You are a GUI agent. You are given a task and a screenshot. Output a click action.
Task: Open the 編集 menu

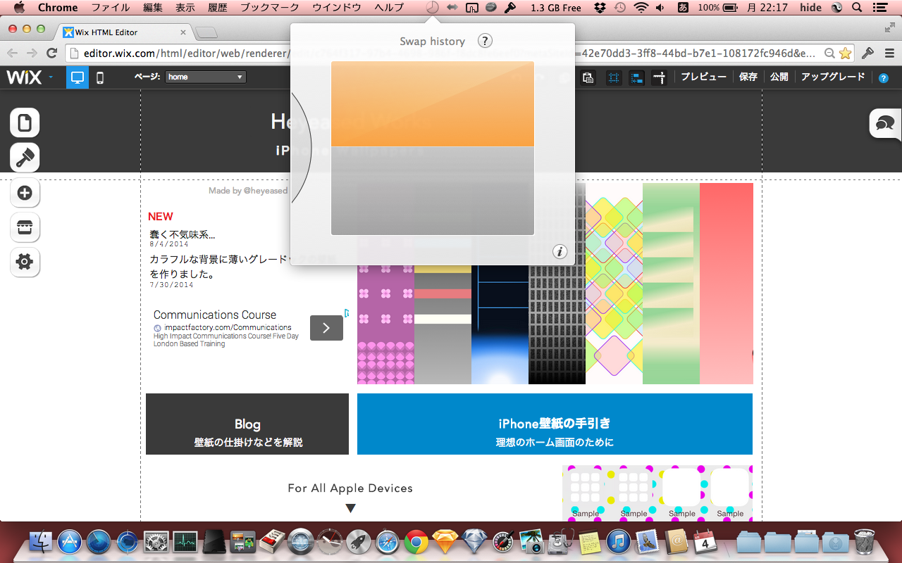(153, 8)
